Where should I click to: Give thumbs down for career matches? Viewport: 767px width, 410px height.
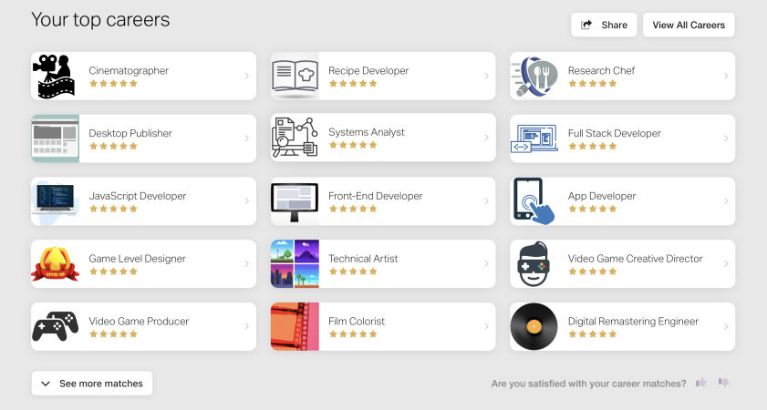pos(723,383)
